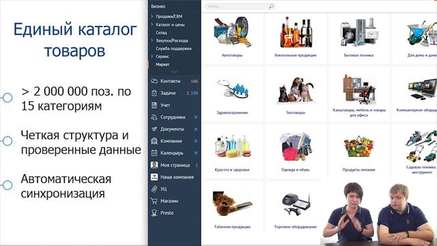The width and height of the screenshot is (437, 246).
Task: Click the Зоотовары text link
Action: (296, 113)
